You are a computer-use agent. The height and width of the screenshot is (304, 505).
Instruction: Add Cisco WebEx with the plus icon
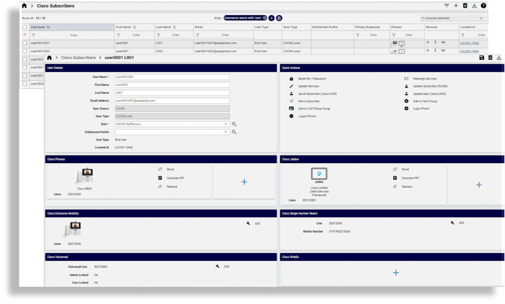tap(396, 273)
